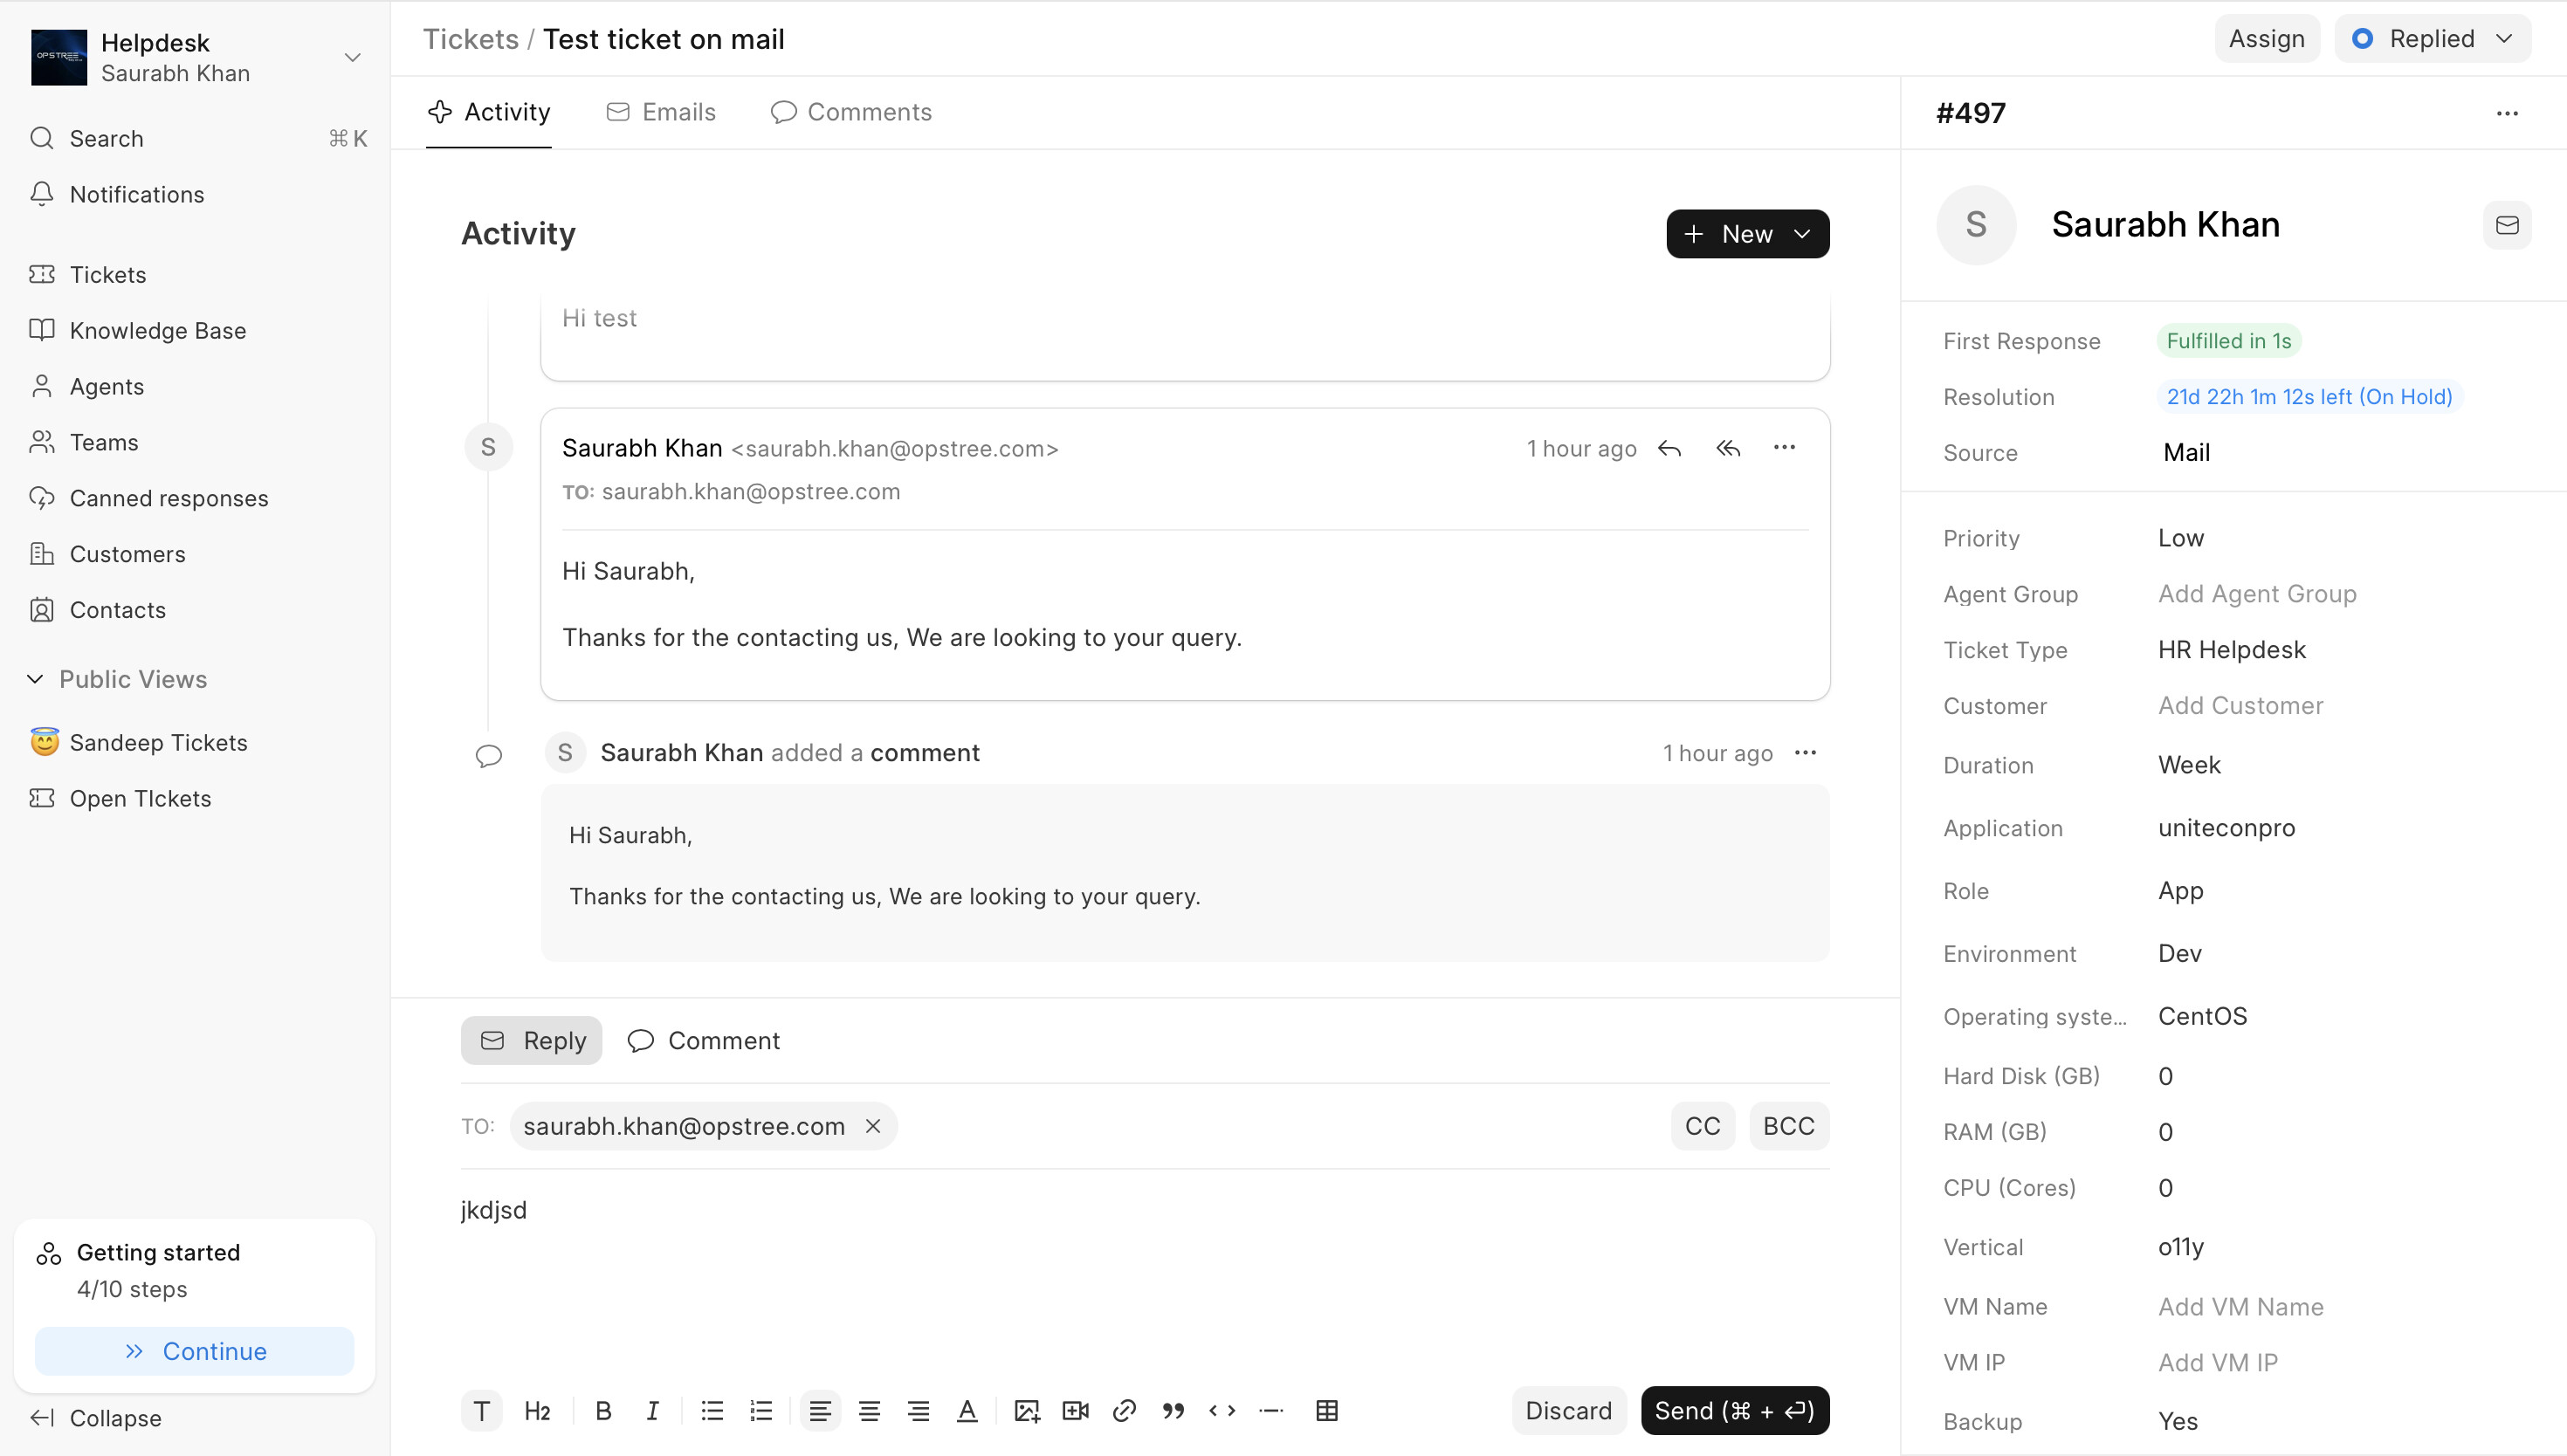Image resolution: width=2567 pixels, height=1456 pixels.
Task: Toggle the bulleted list format
Action: tap(712, 1411)
